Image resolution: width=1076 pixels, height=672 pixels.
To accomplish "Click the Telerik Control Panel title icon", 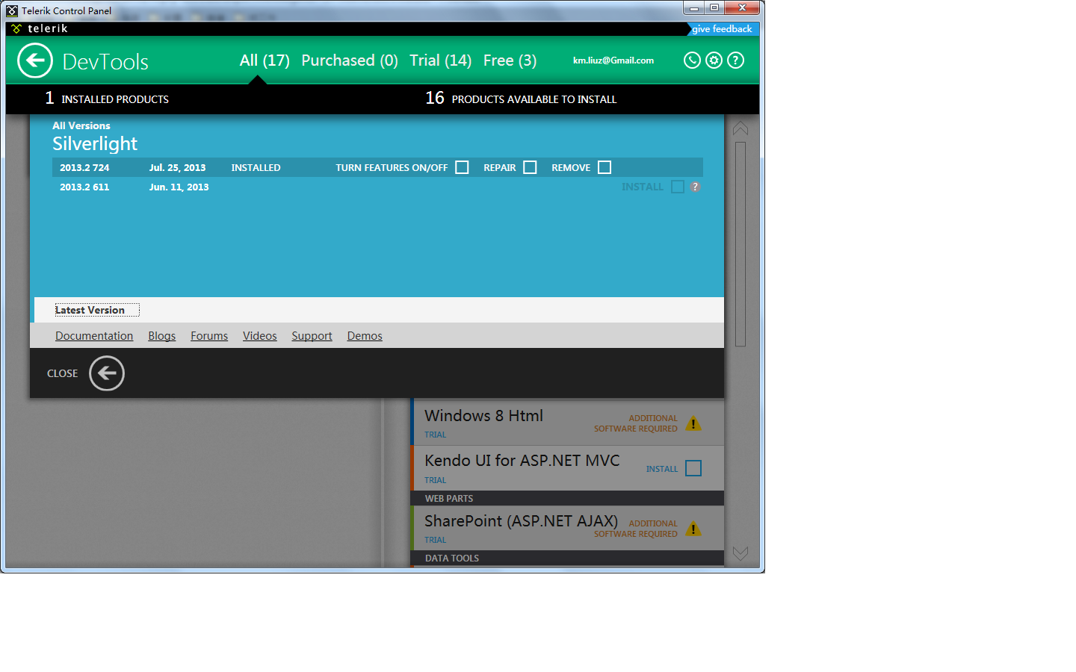I will point(12,10).
